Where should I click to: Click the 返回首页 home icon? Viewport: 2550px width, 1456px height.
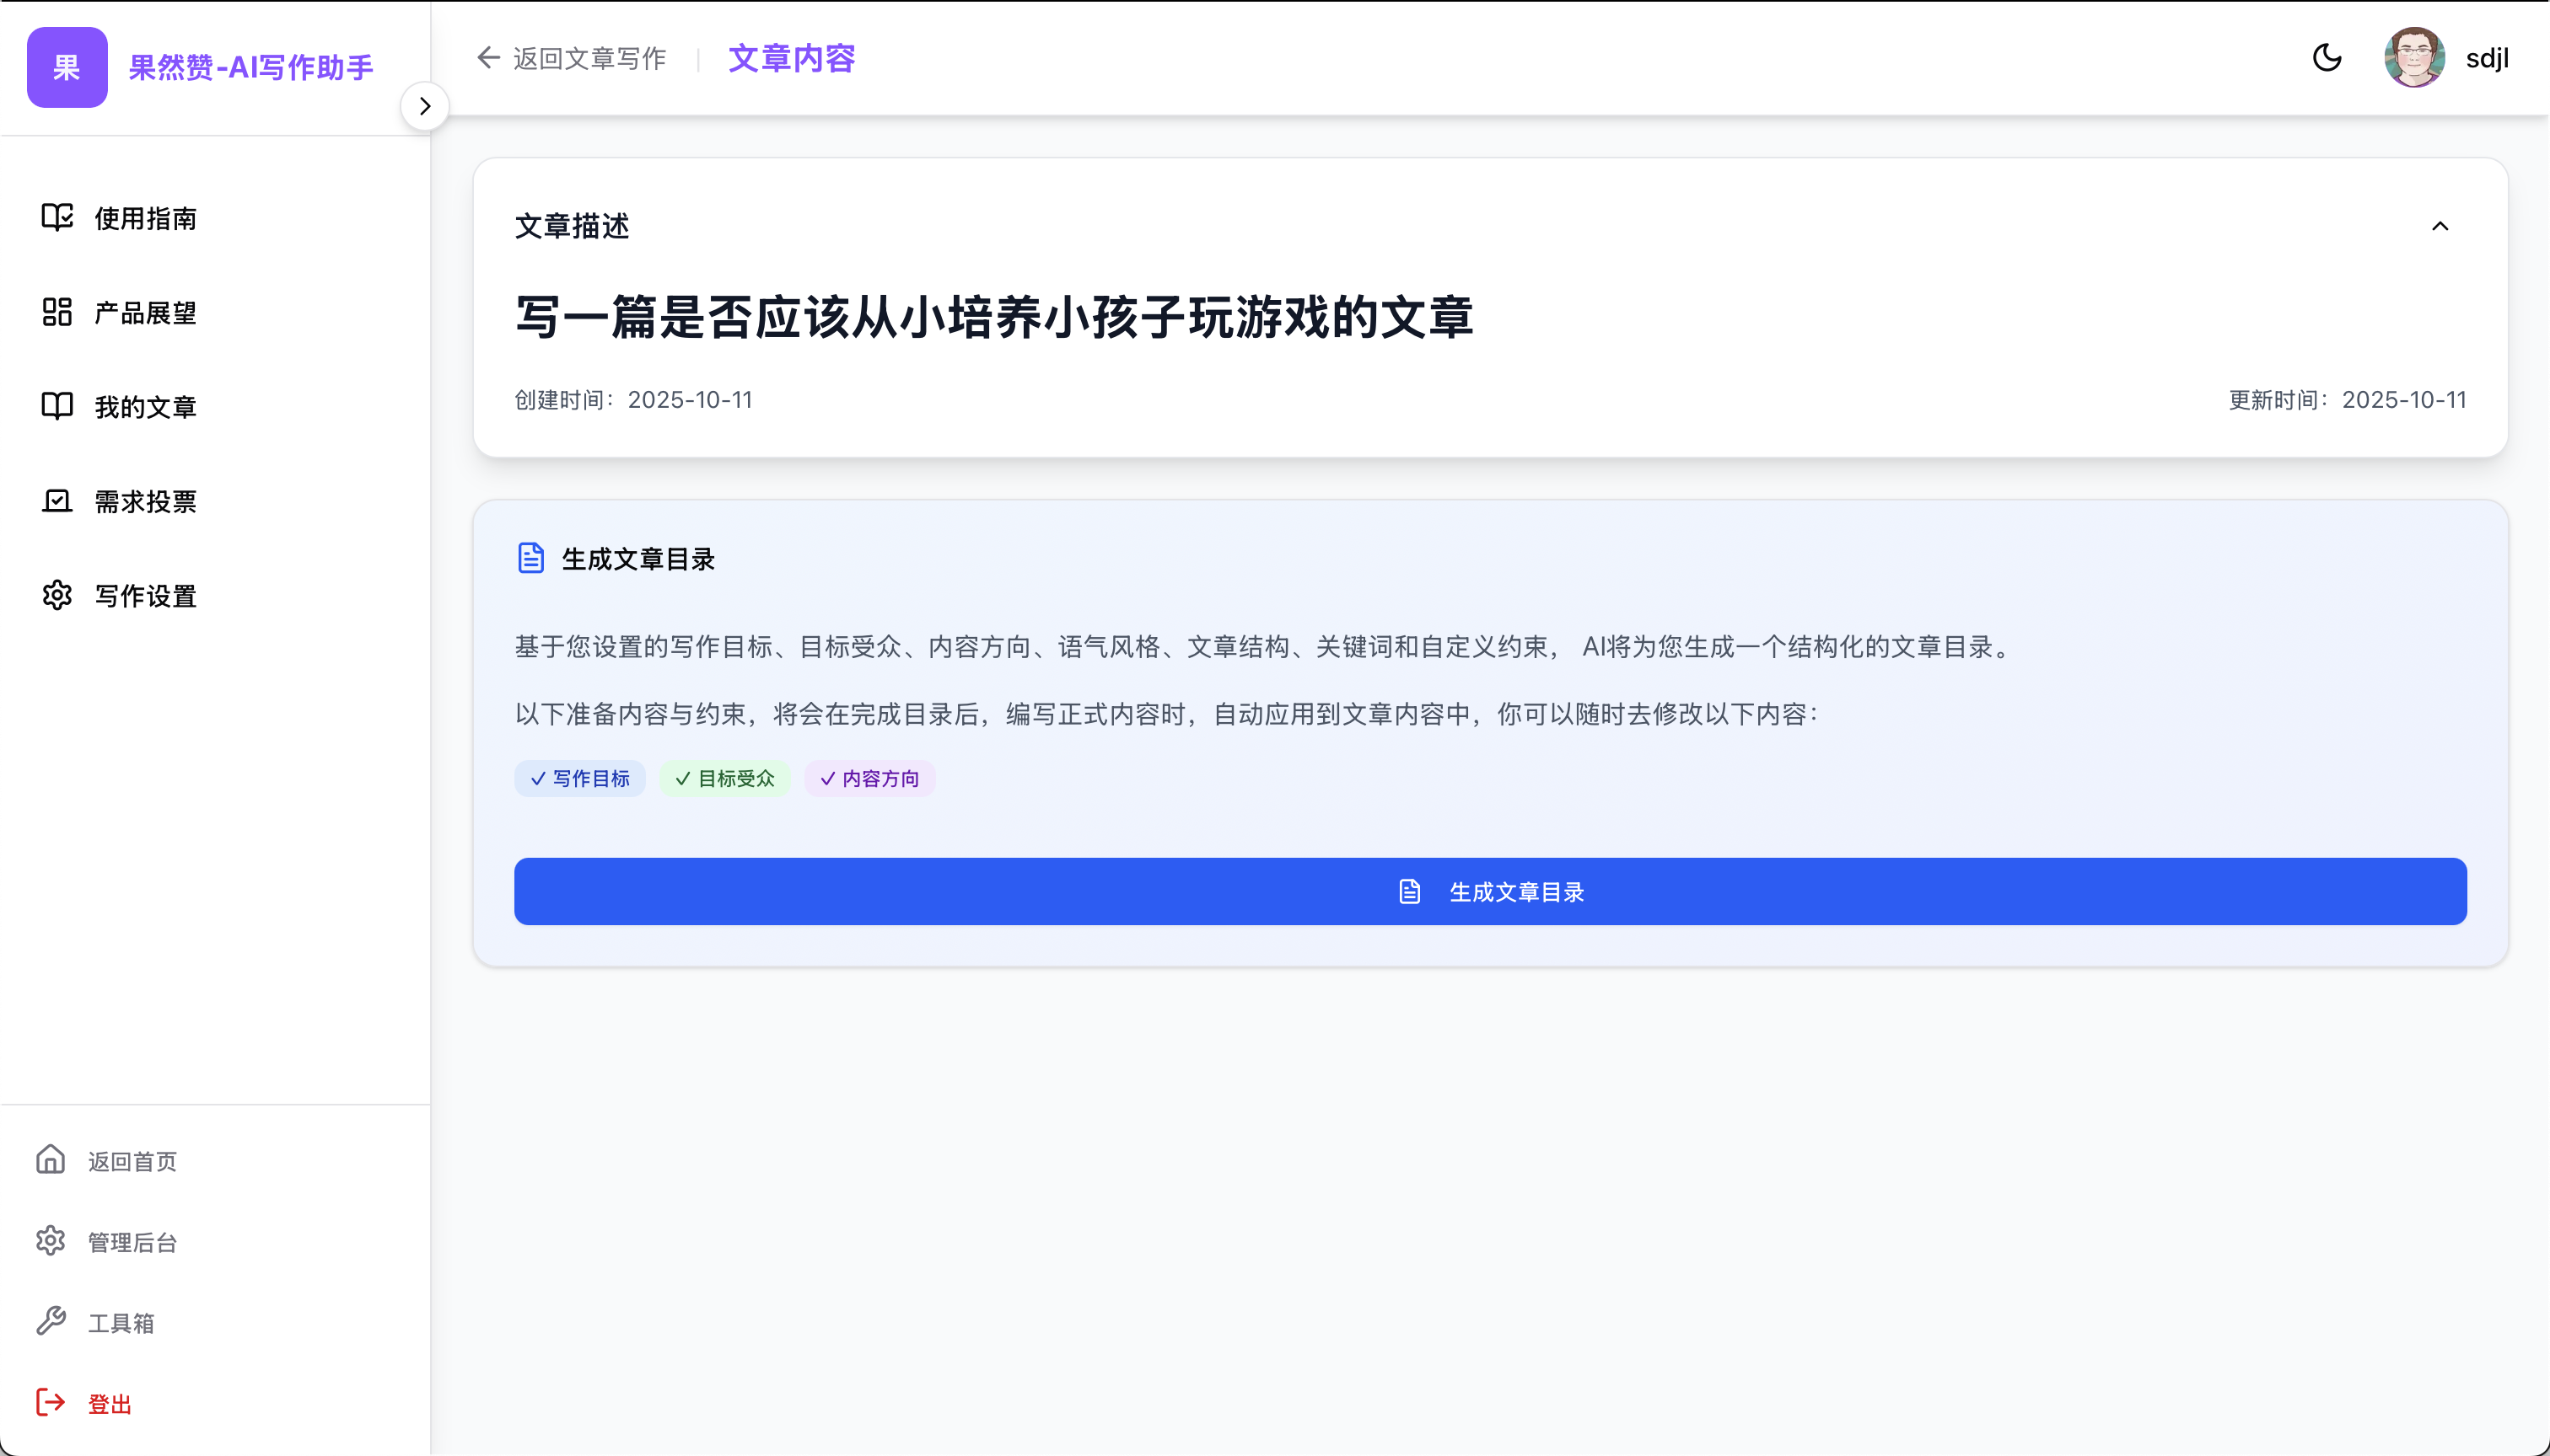pyautogui.click(x=51, y=1159)
